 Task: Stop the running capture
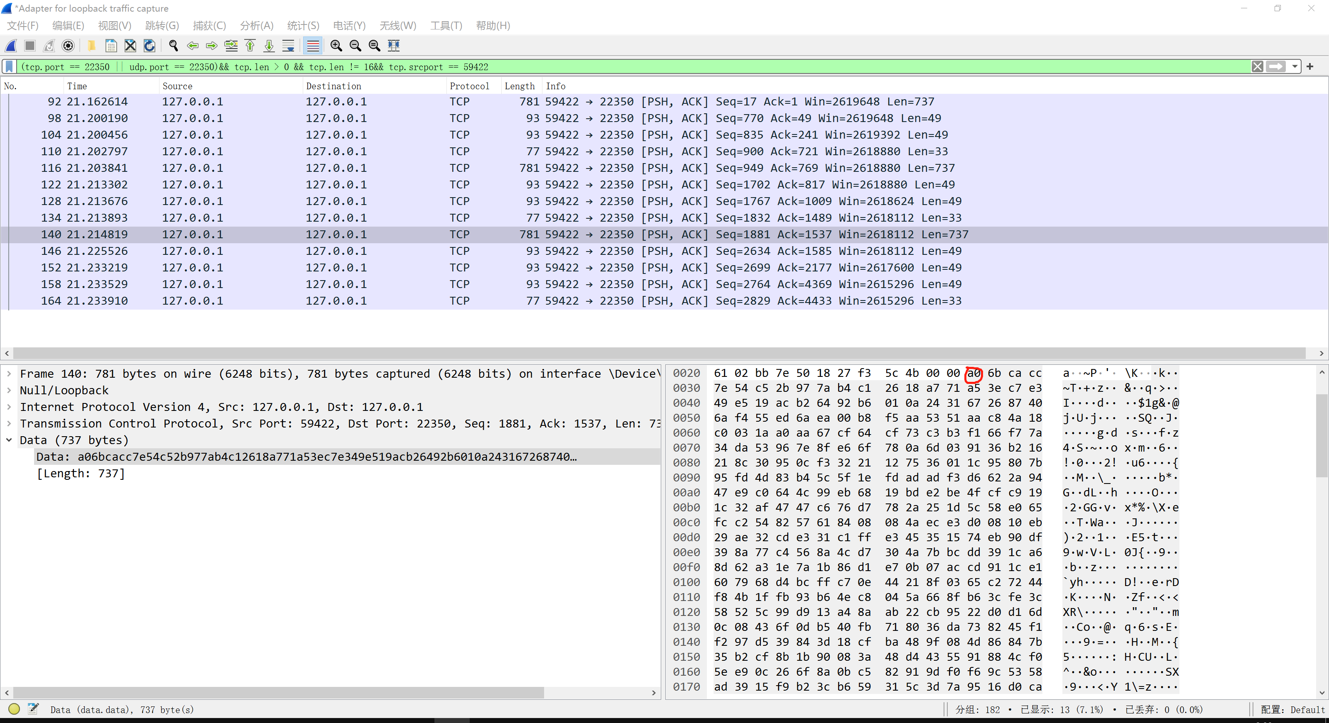30,46
